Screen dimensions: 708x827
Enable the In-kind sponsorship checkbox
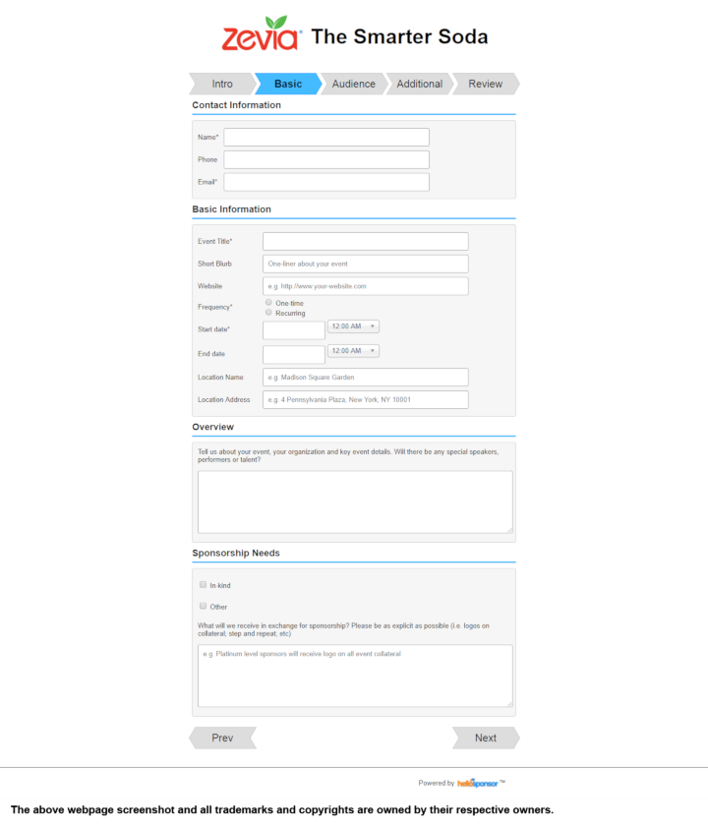tap(203, 584)
